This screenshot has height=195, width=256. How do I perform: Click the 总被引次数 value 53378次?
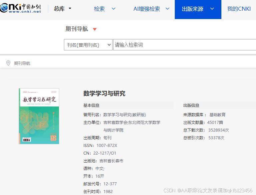click(216, 138)
